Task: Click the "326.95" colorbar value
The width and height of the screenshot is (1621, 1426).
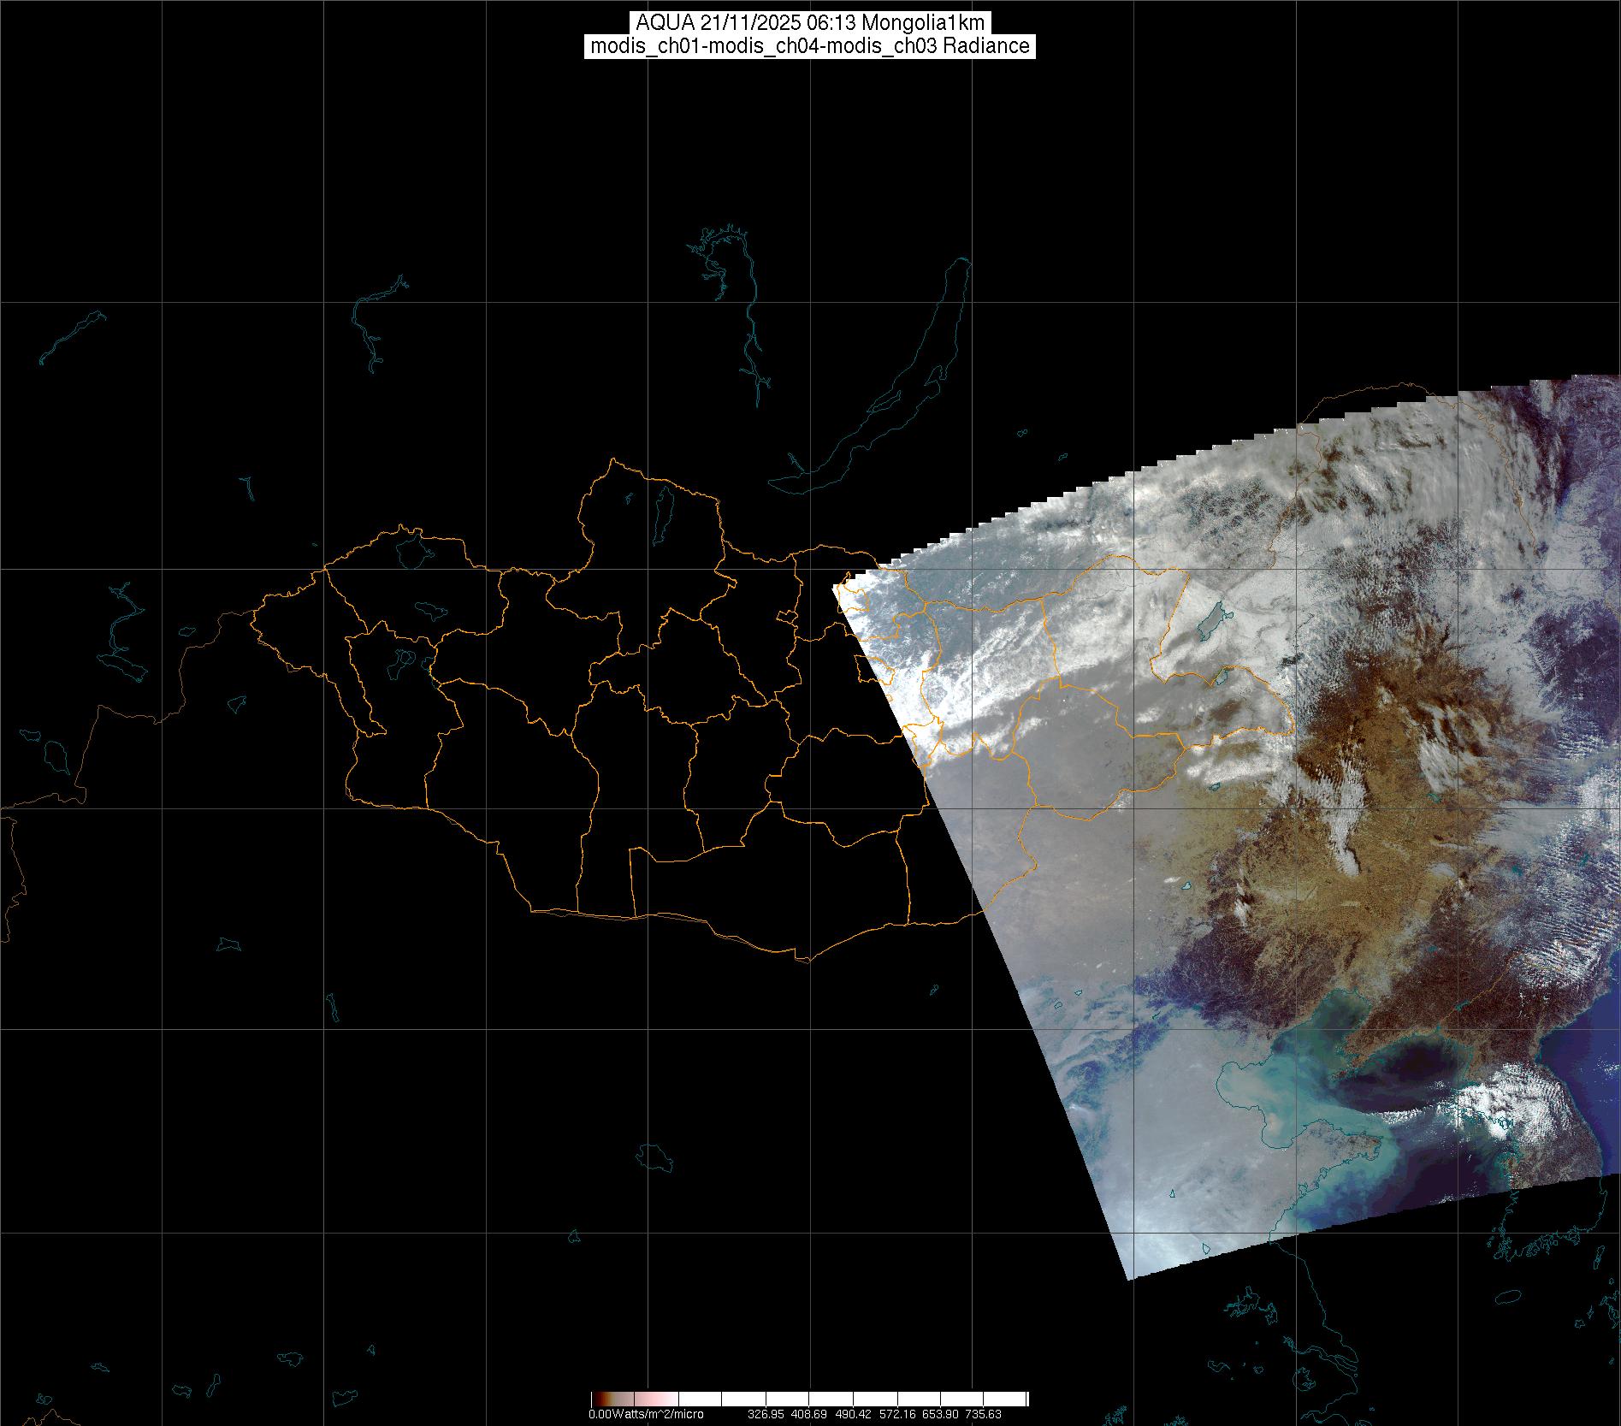Action: 766,1414
